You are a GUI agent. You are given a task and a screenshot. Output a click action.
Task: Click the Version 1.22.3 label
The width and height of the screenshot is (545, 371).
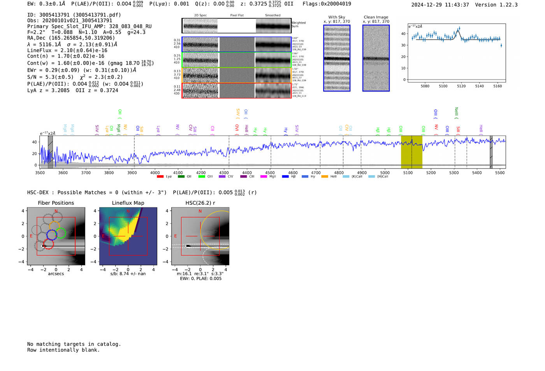pos(496,5)
